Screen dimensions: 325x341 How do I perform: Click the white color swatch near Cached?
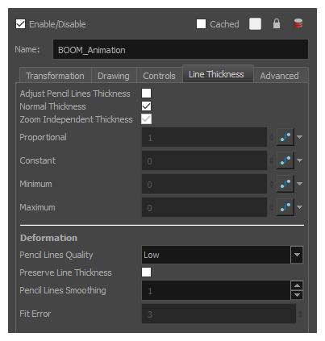[x=255, y=24]
